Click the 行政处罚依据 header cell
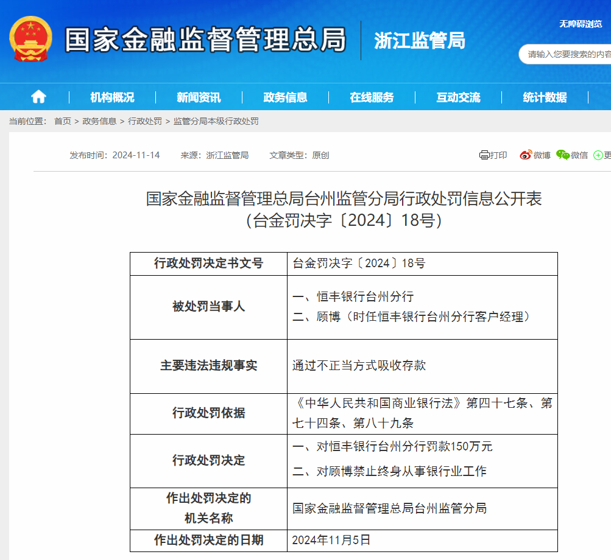611x560 pixels. click(208, 413)
